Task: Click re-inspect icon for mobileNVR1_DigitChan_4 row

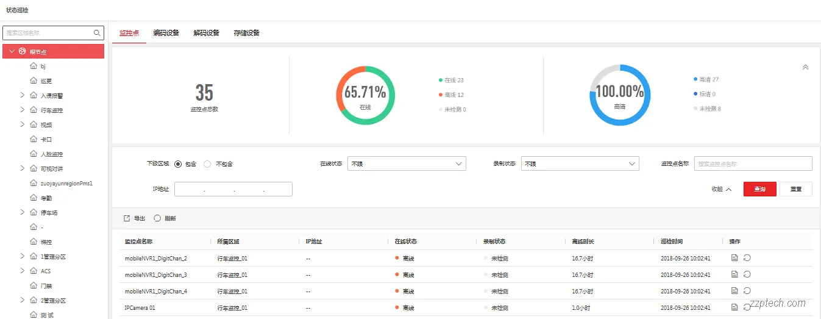Action: click(x=747, y=291)
